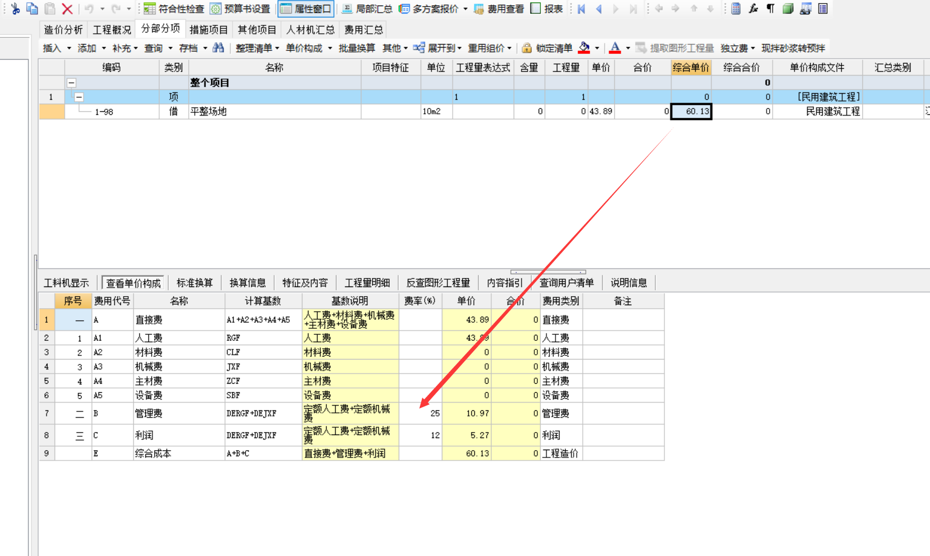
Task: Click the 综合单价 column header
Action: [x=691, y=68]
